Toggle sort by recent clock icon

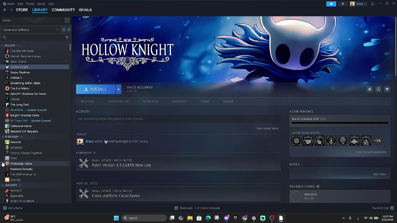coord(64,30)
